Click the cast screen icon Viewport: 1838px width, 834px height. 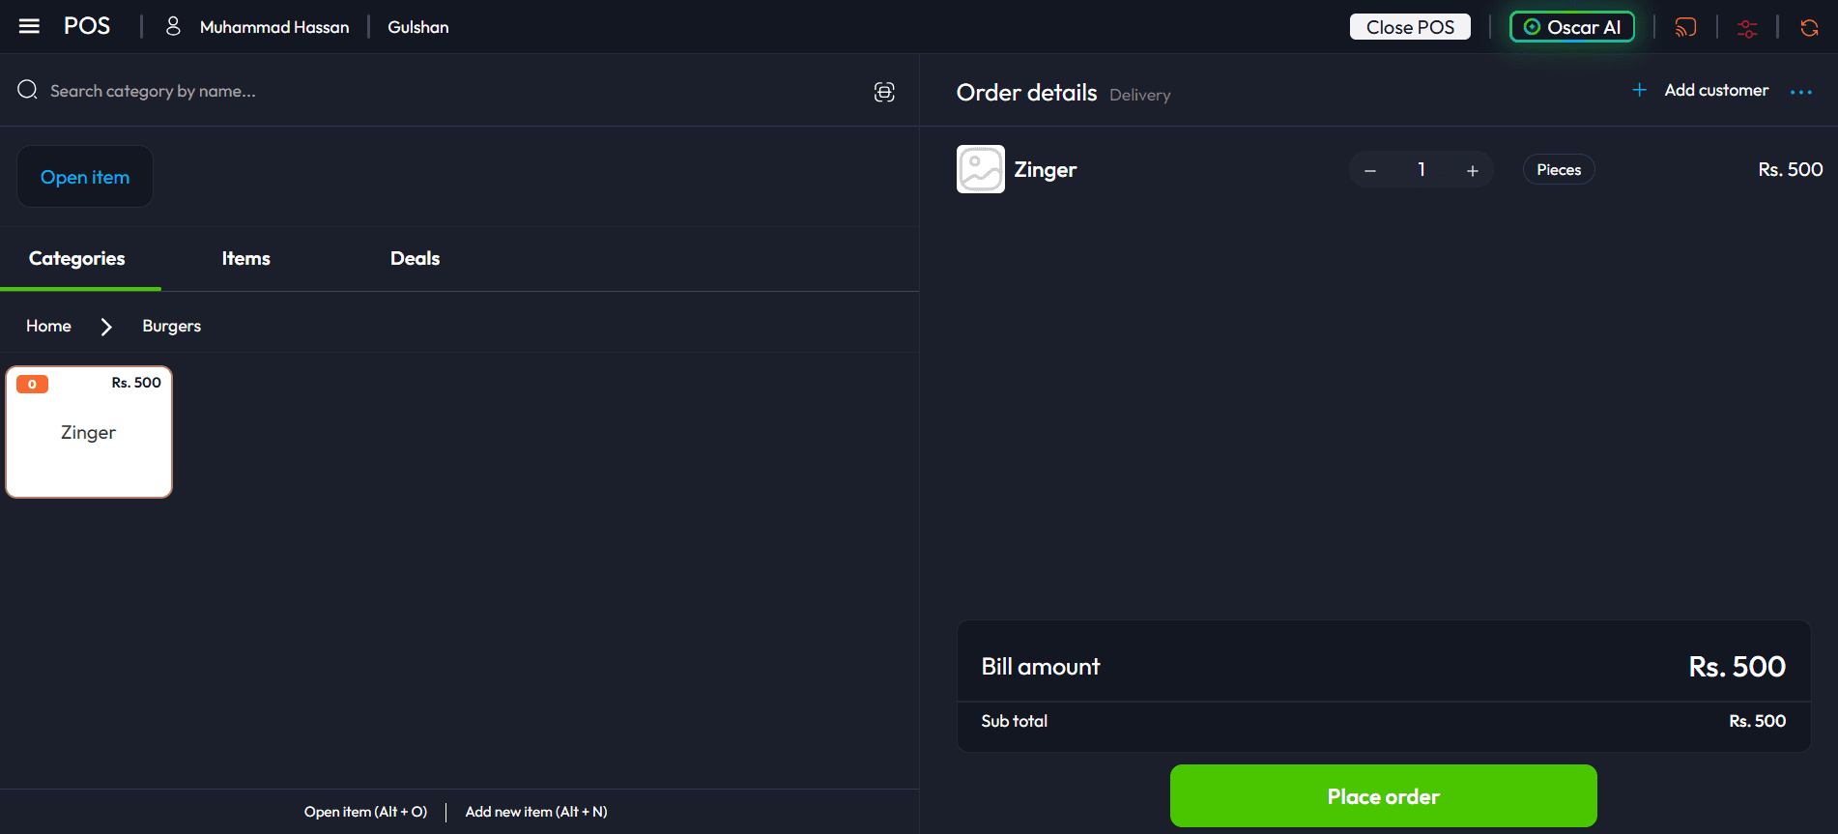click(1685, 27)
